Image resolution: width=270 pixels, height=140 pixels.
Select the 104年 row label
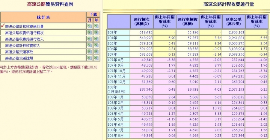(x=118, y=38)
